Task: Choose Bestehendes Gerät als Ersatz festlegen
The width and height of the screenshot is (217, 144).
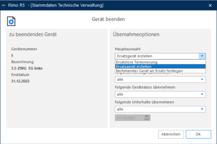Action: (160, 71)
